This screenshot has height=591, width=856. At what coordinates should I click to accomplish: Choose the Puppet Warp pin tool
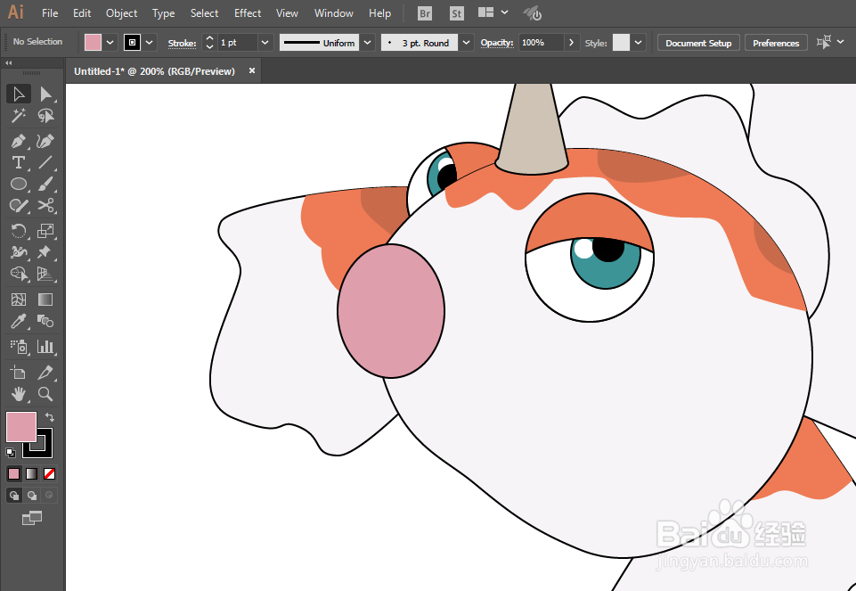(x=45, y=252)
